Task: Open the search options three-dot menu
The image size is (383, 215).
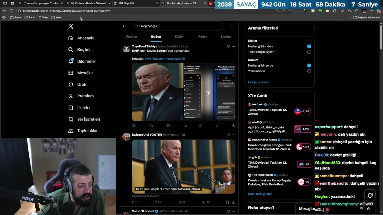Action: [232, 26]
